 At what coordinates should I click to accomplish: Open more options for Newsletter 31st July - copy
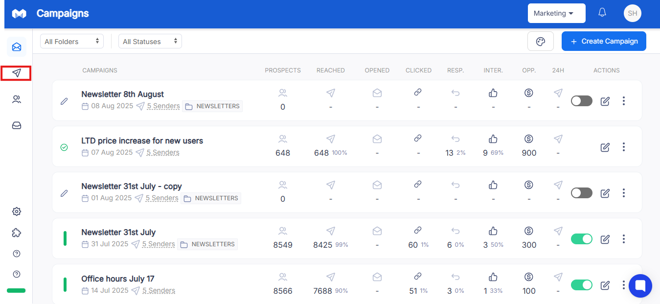click(x=624, y=193)
